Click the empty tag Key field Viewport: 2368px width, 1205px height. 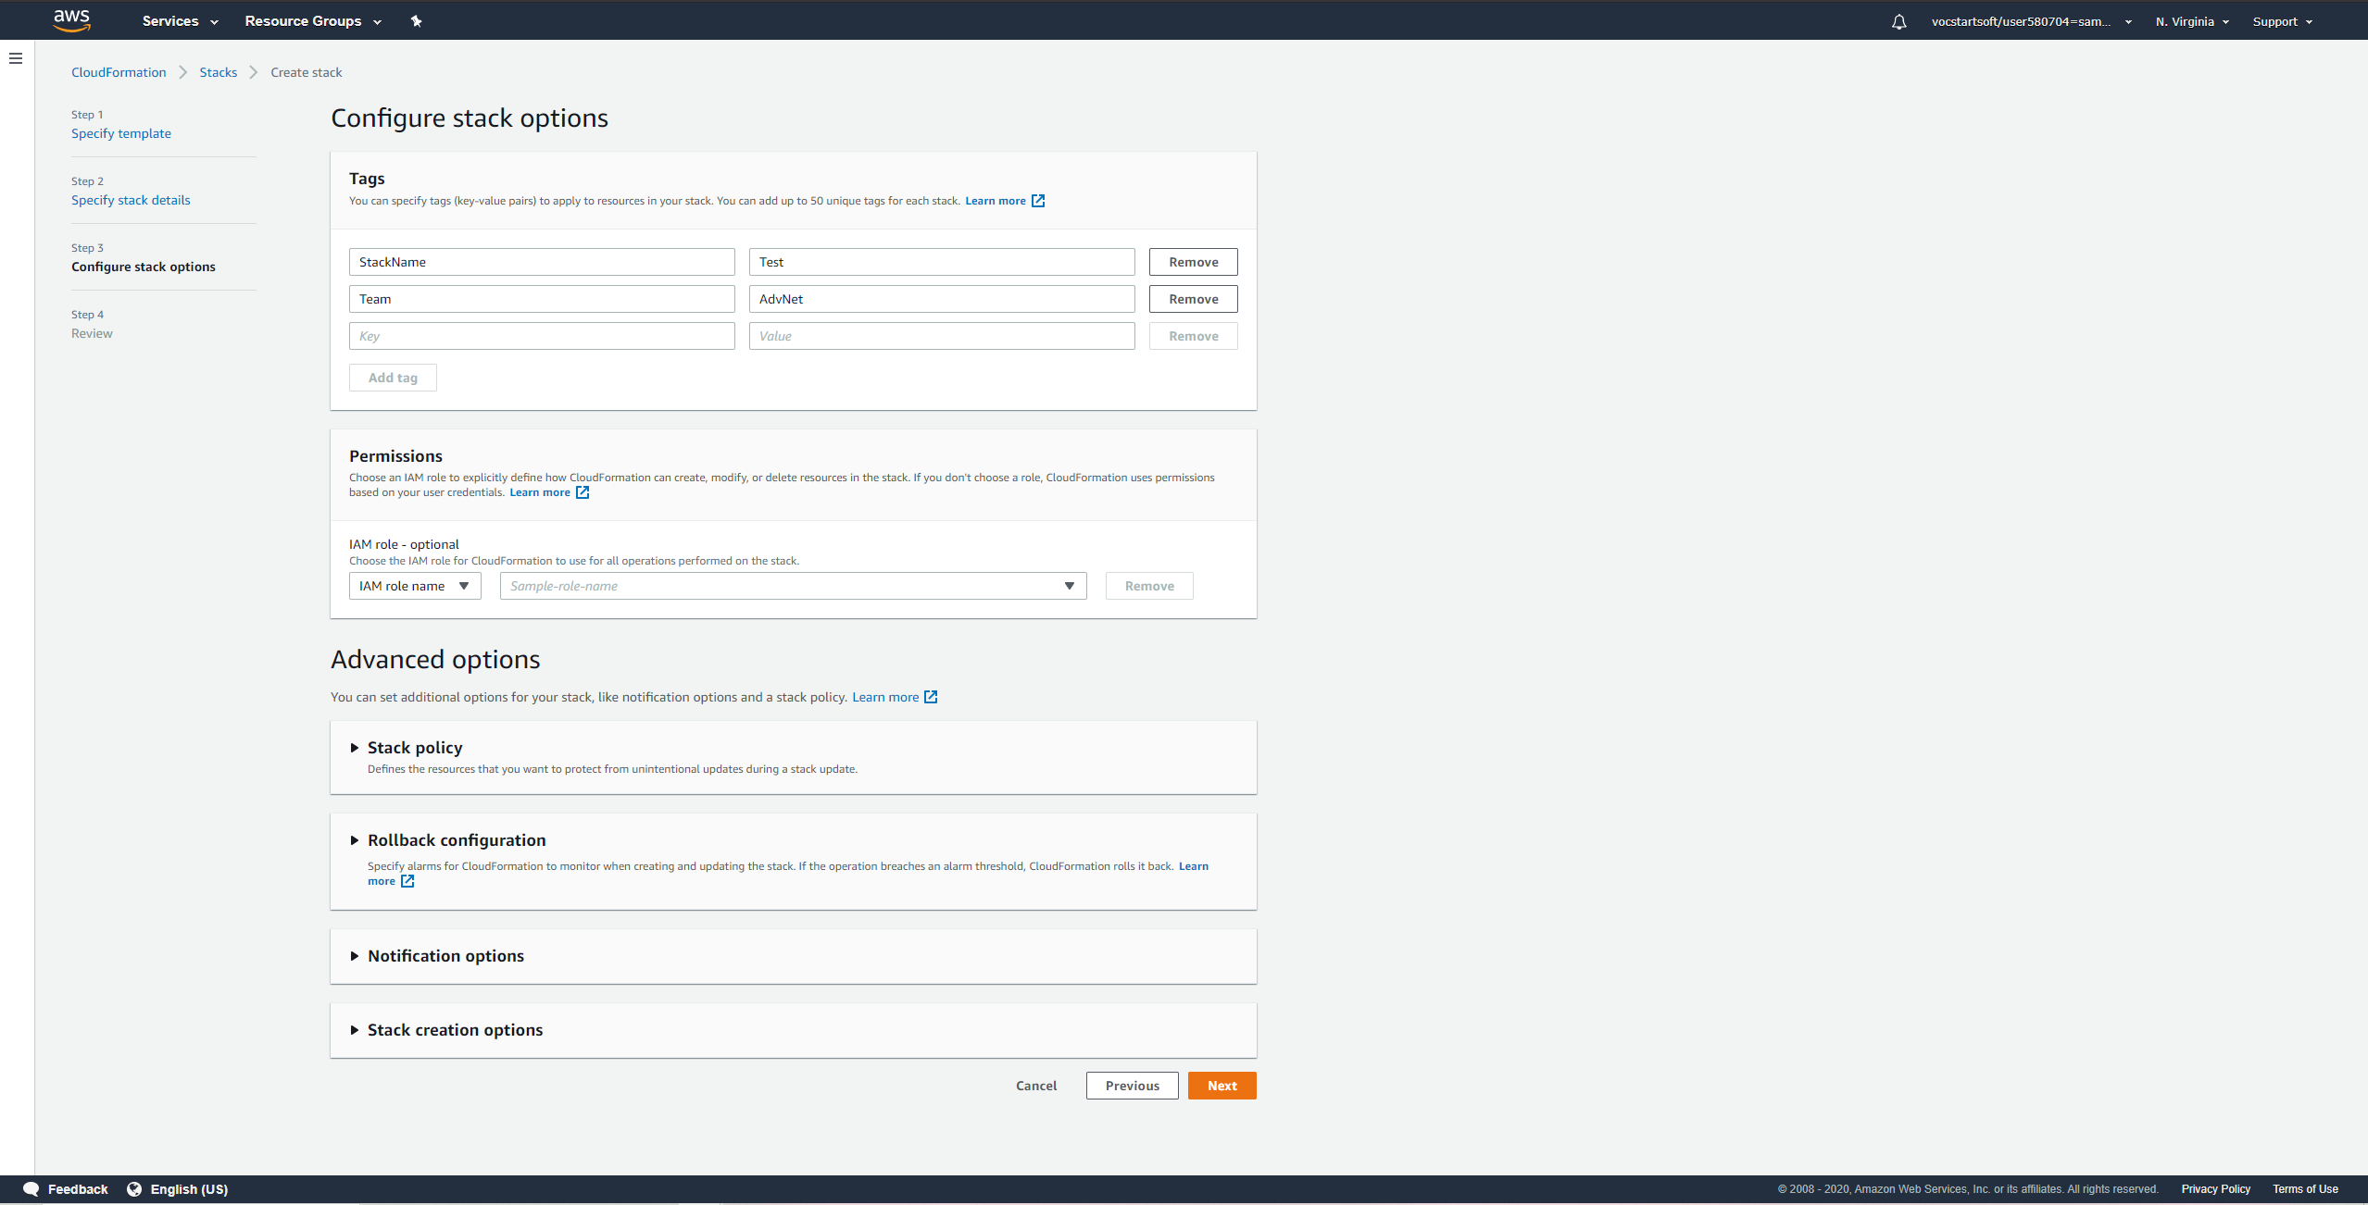542,336
